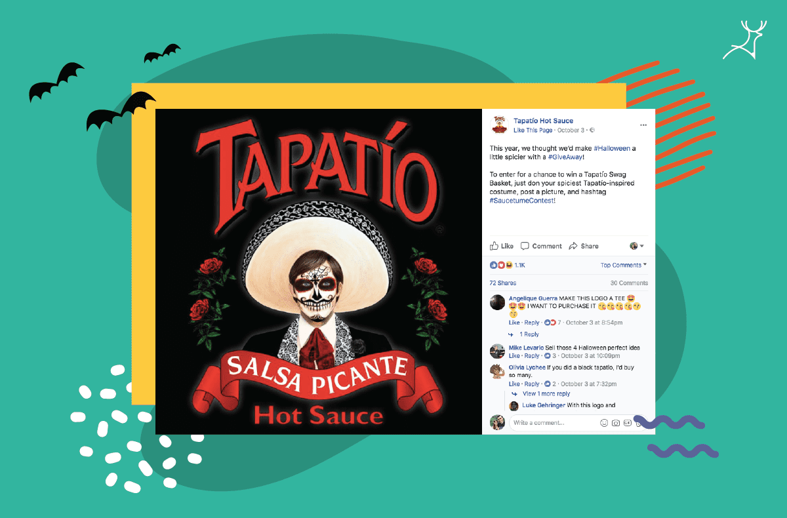Open Luke Gehringer's profile name

[544, 405]
